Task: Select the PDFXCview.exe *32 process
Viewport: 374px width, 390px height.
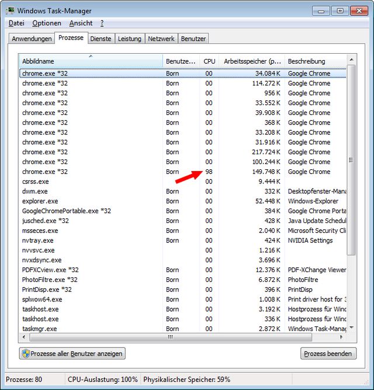Action: pos(182,270)
